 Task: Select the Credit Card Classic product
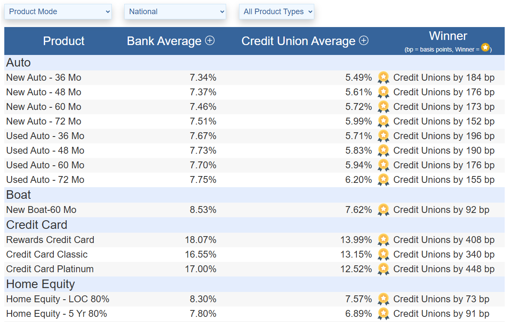(47, 255)
